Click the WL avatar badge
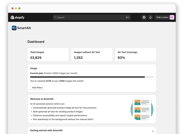This screenshot has height=134, width=184. [172, 17]
